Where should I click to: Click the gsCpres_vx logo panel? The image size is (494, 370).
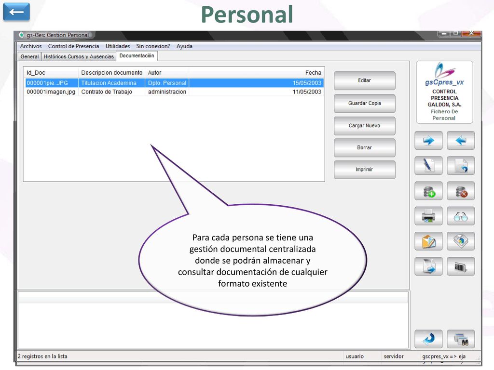[444, 92]
